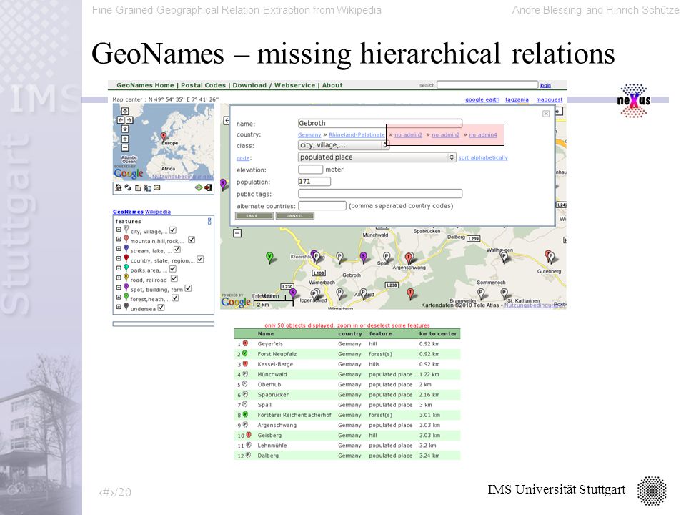This screenshot has height=515, width=686.
Task: Pan the mini map down arrow icon
Action: (125, 129)
